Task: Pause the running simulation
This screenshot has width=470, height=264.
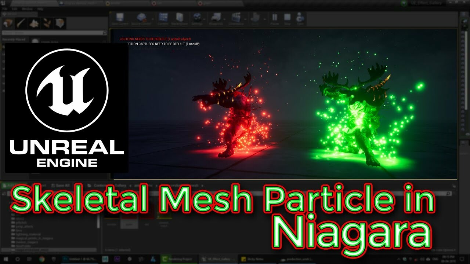Action: 274,19
